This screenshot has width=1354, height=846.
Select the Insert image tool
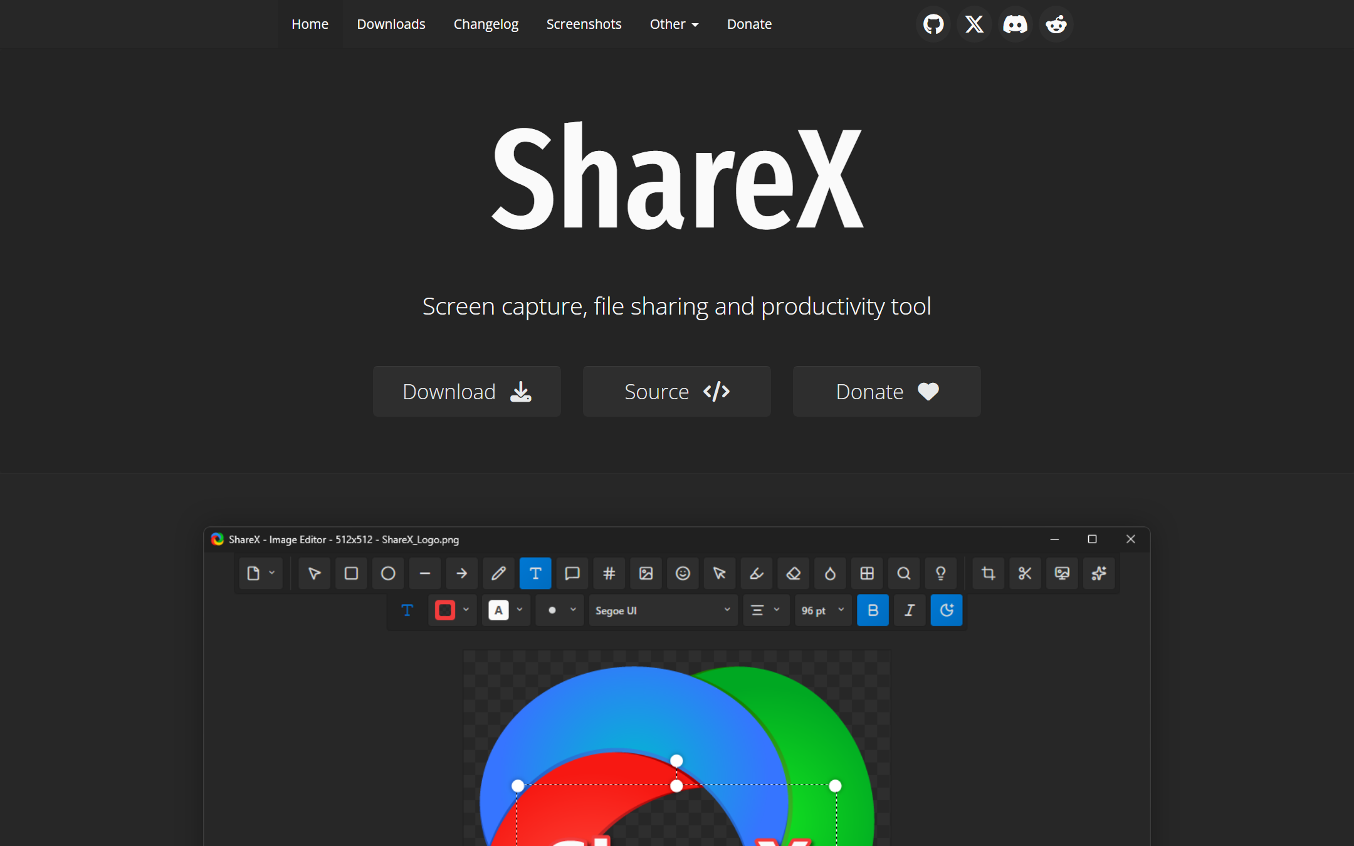tap(646, 573)
